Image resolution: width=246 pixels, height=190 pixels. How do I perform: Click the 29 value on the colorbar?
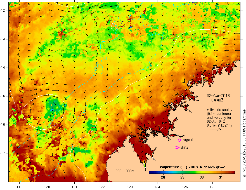pyautogui.click(x=182, y=177)
